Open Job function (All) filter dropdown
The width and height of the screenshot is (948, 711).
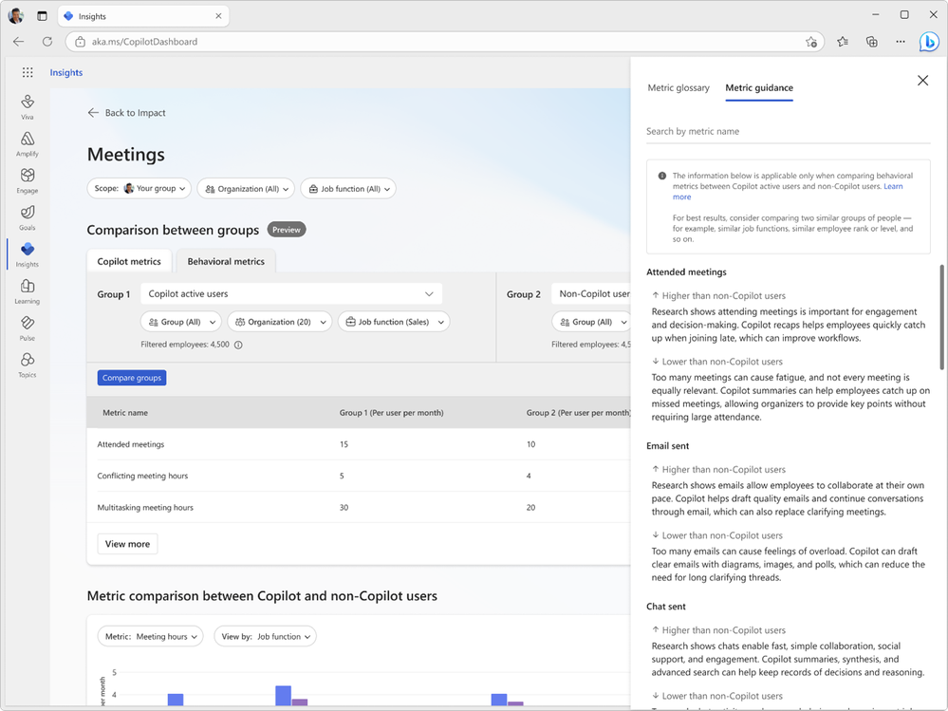348,189
